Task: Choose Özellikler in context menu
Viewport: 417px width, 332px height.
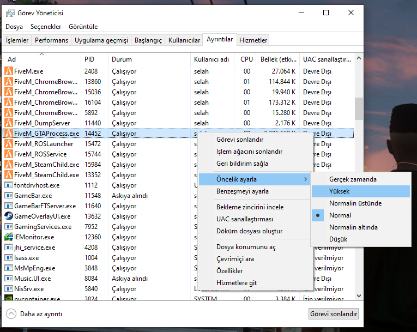Action: (255, 271)
